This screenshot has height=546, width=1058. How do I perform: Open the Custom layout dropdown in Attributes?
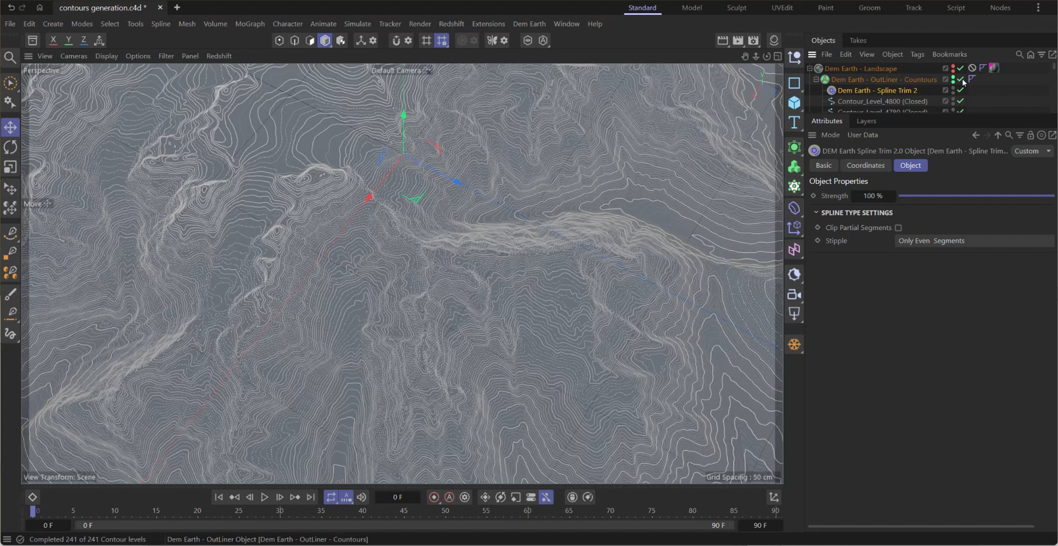coord(1032,151)
